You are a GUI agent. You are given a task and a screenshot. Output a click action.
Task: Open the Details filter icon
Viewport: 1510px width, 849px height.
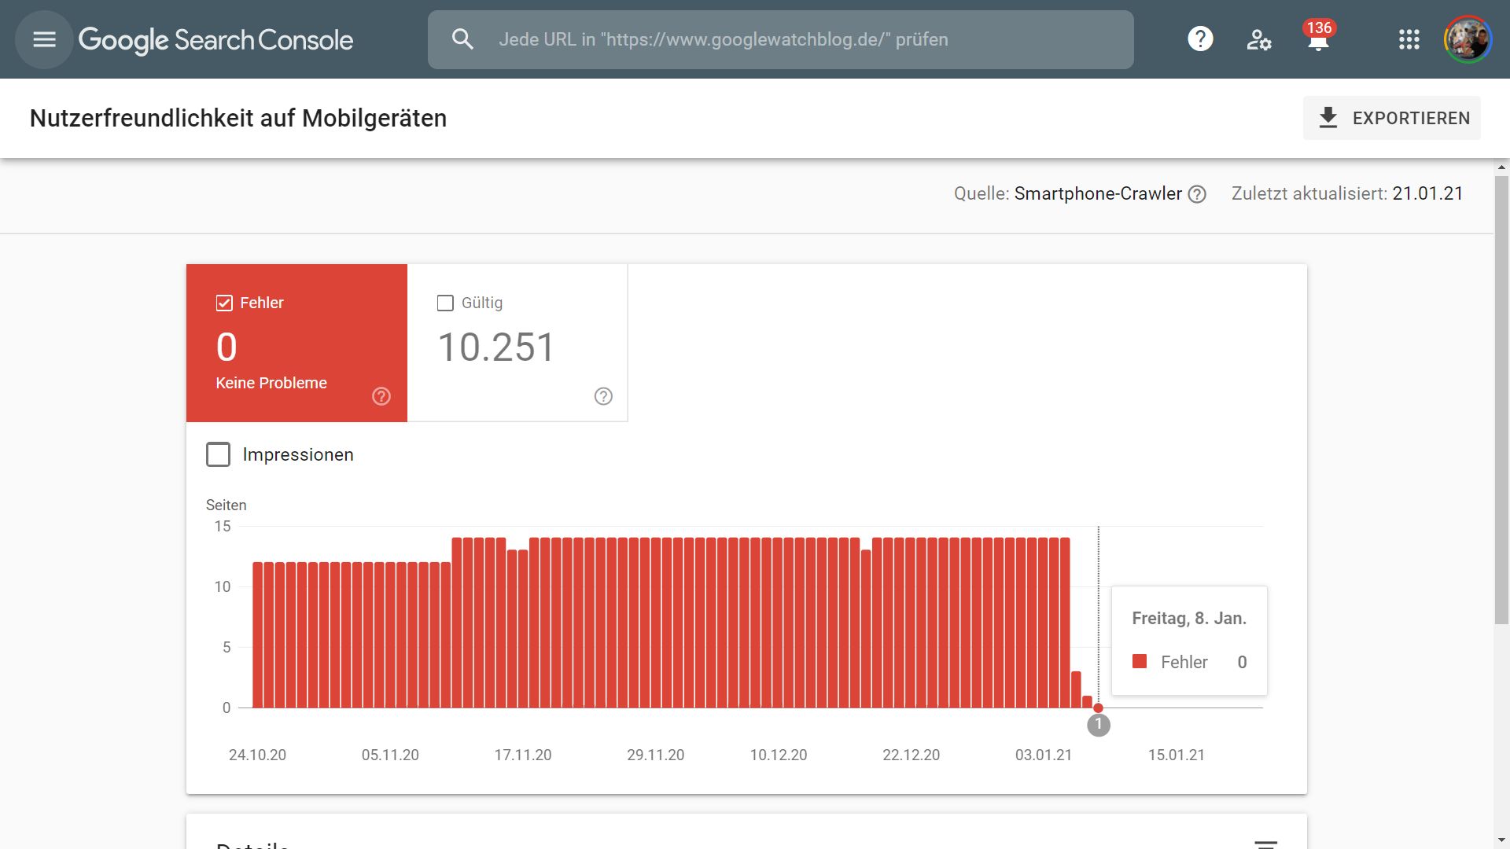1265,844
